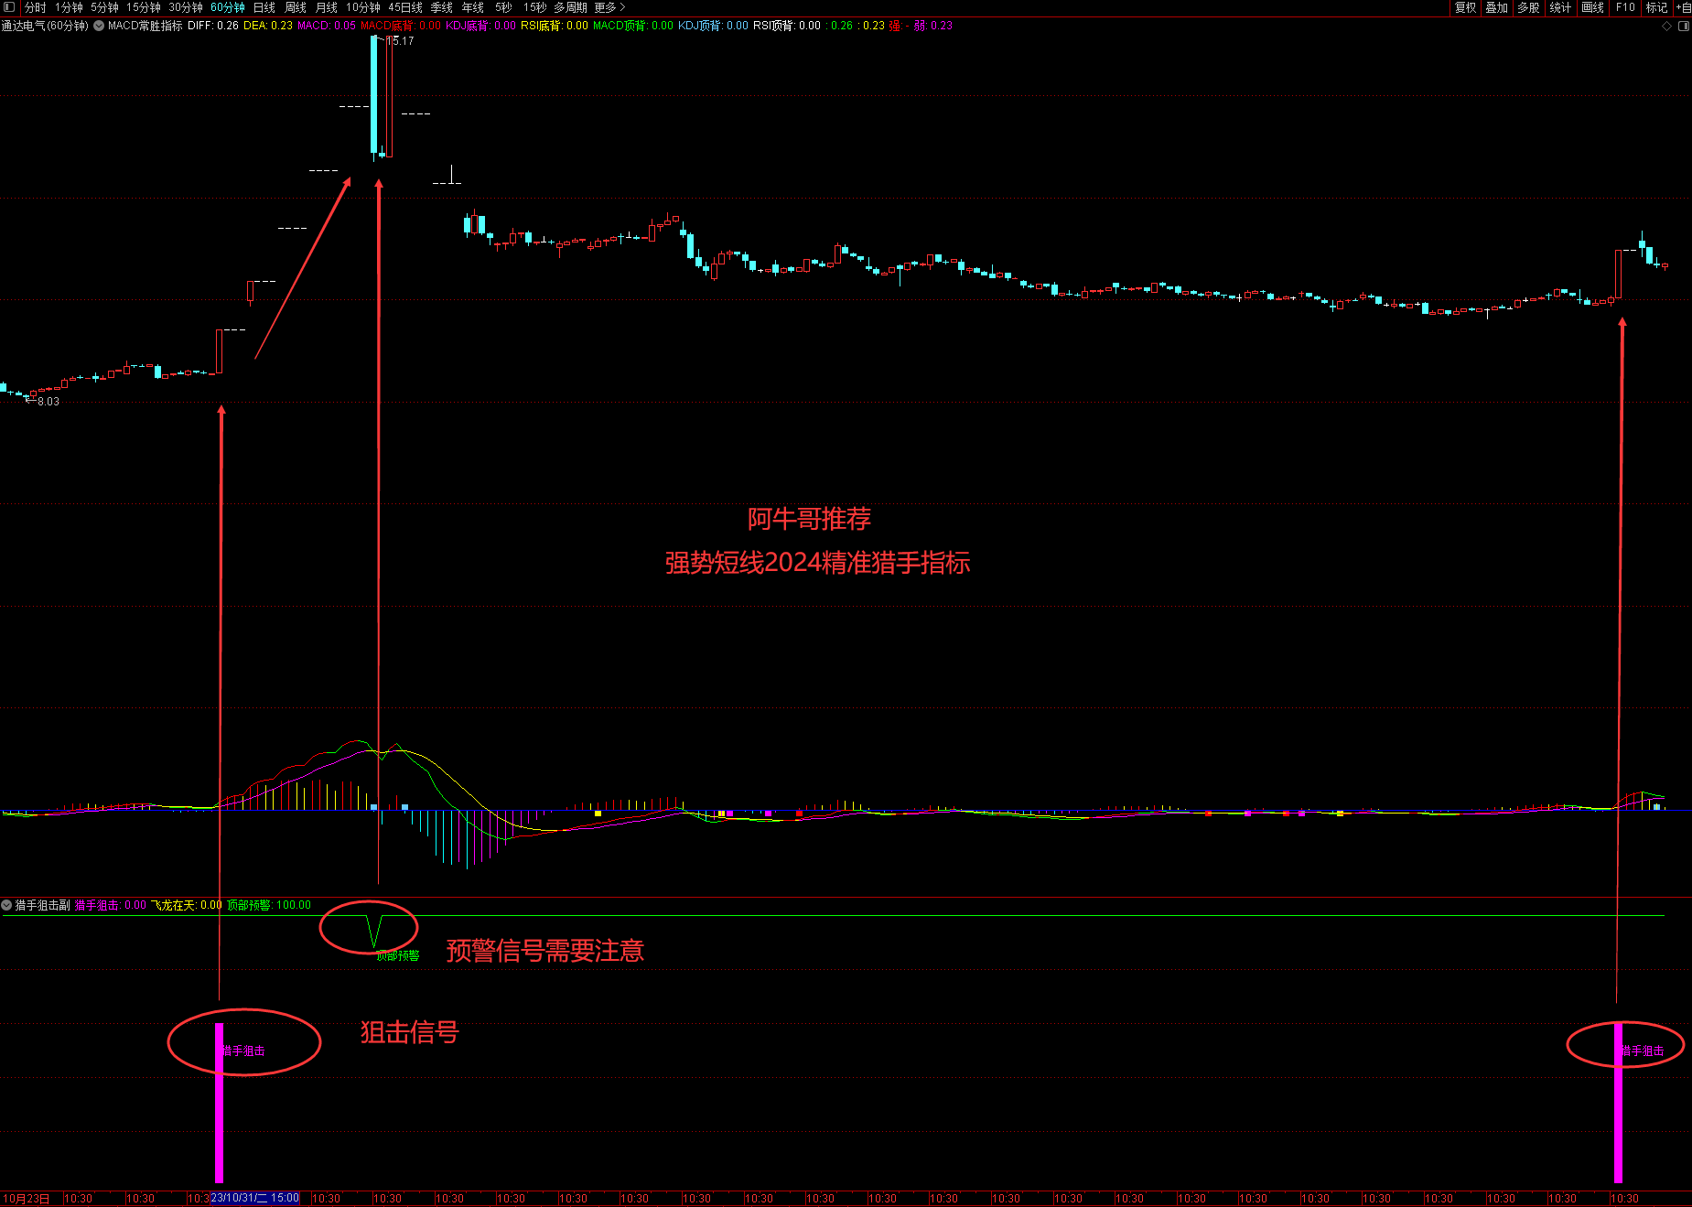This screenshot has height=1207, width=1692.
Task: Click the KDJ底背: 0.00 readout
Action: click(x=481, y=26)
